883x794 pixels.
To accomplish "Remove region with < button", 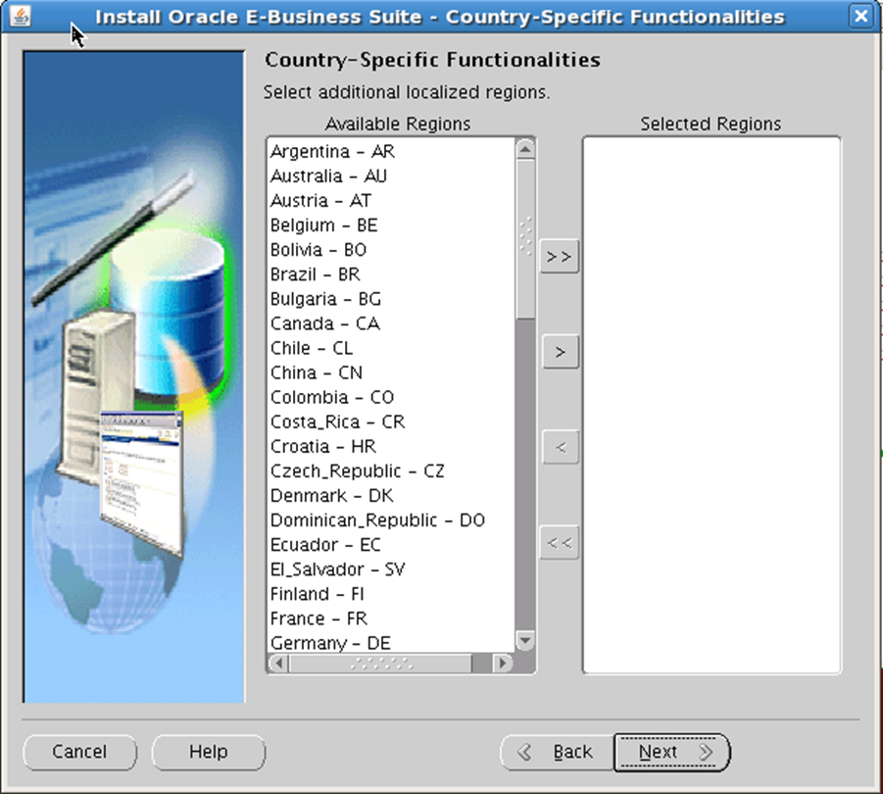I will point(560,448).
